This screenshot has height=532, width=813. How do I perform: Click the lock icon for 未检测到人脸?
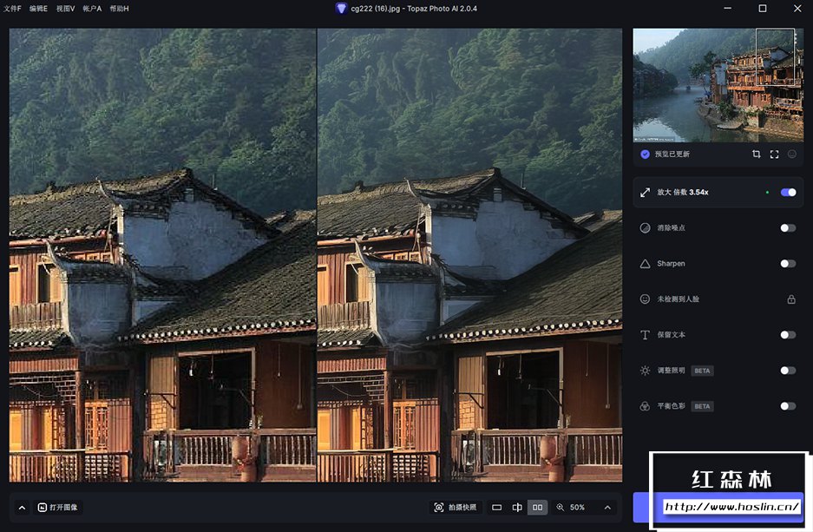[791, 299]
